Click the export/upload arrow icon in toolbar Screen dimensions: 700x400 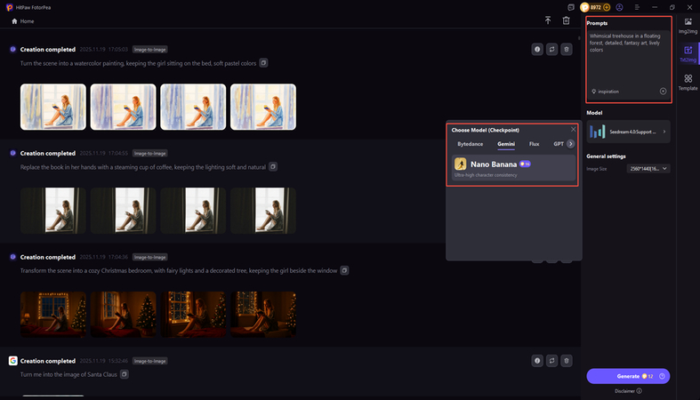[x=548, y=20]
